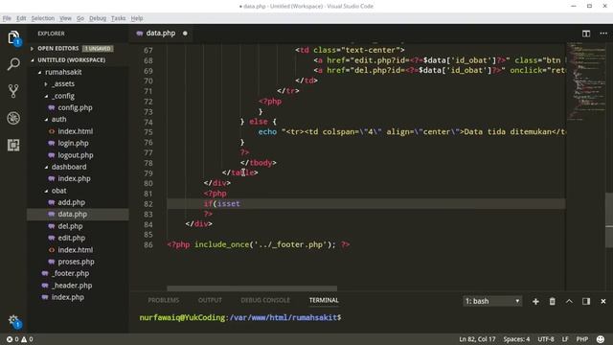
Task: Open the Tasks menu
Action: [119, 18]
